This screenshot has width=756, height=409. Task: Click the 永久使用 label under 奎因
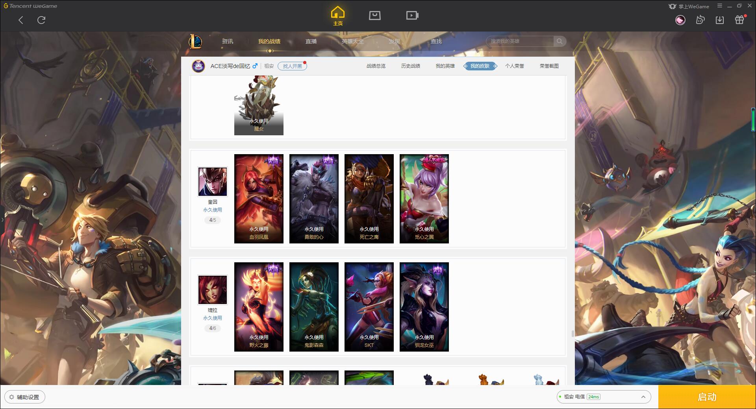click(213, 210)
